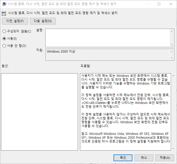The width and height of the screenshot is (177, 164).
Task: Select 사용(E) radio option
Action: [10, 39]
